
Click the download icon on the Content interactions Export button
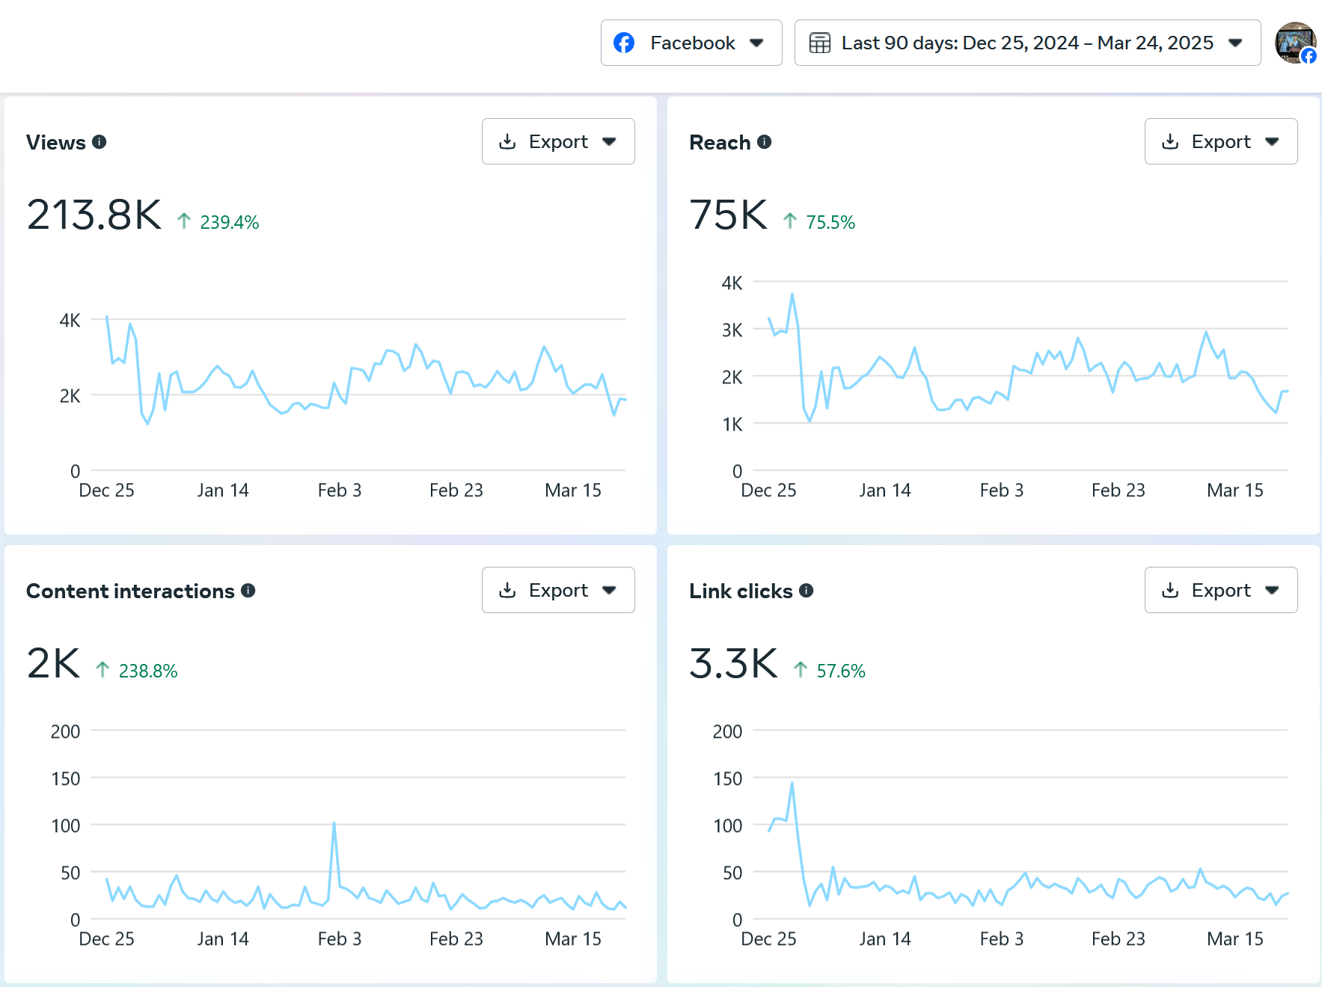(507, 590)
